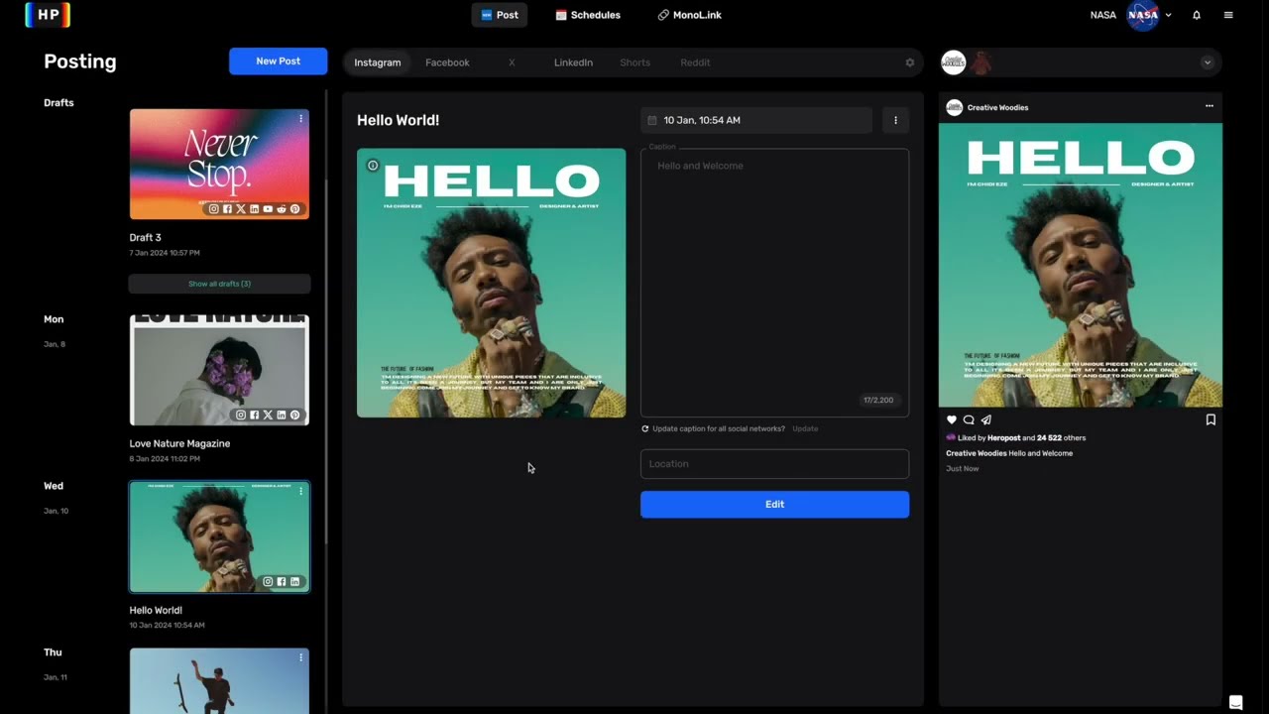
Task: Click the New Post button
Action: 278,61
